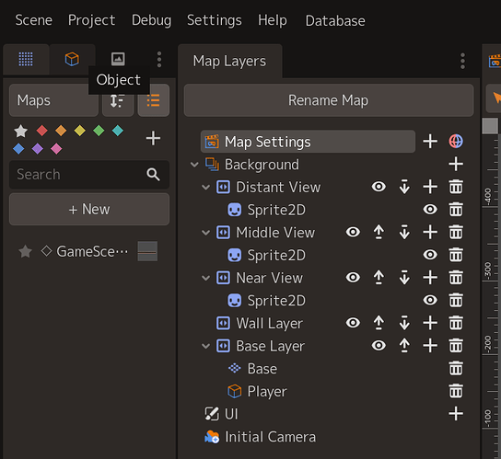Hide the Wall Layer
Screen dimensions: 501x459
point(353,323)
